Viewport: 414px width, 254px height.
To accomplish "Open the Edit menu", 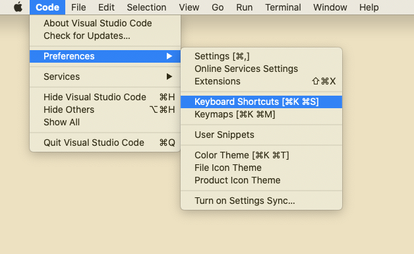I will click(106, 7).
